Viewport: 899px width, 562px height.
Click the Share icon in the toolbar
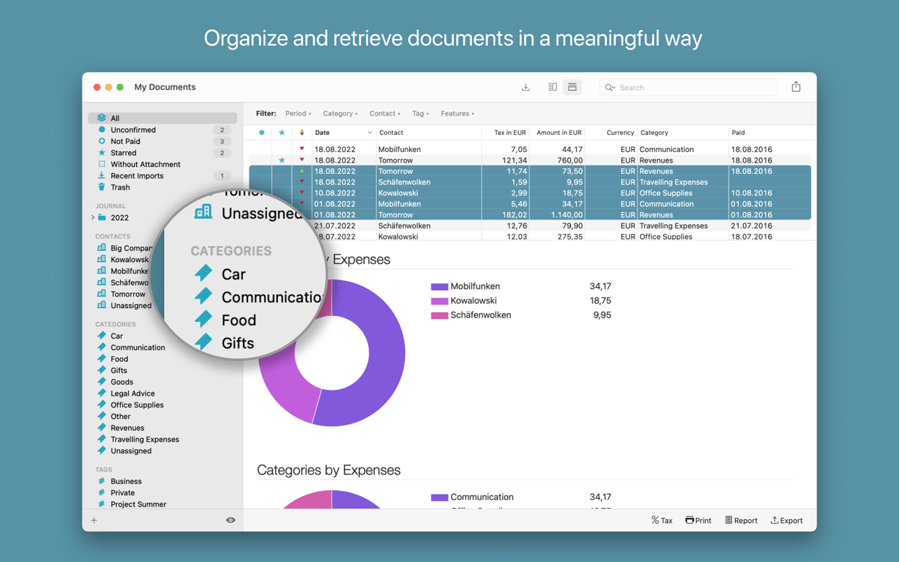[796, 87]
